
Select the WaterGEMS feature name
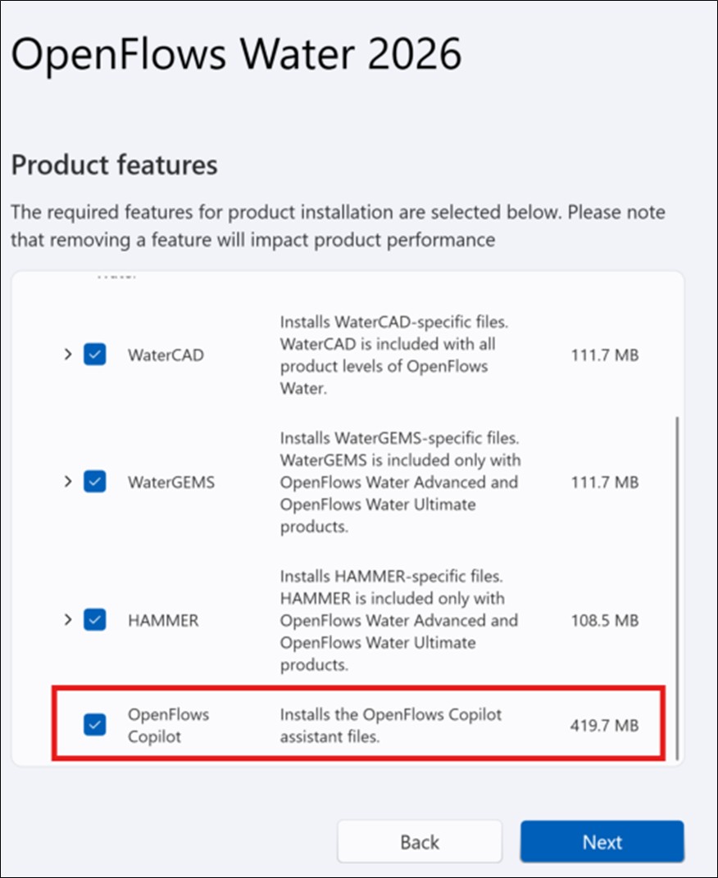(171, 482)
